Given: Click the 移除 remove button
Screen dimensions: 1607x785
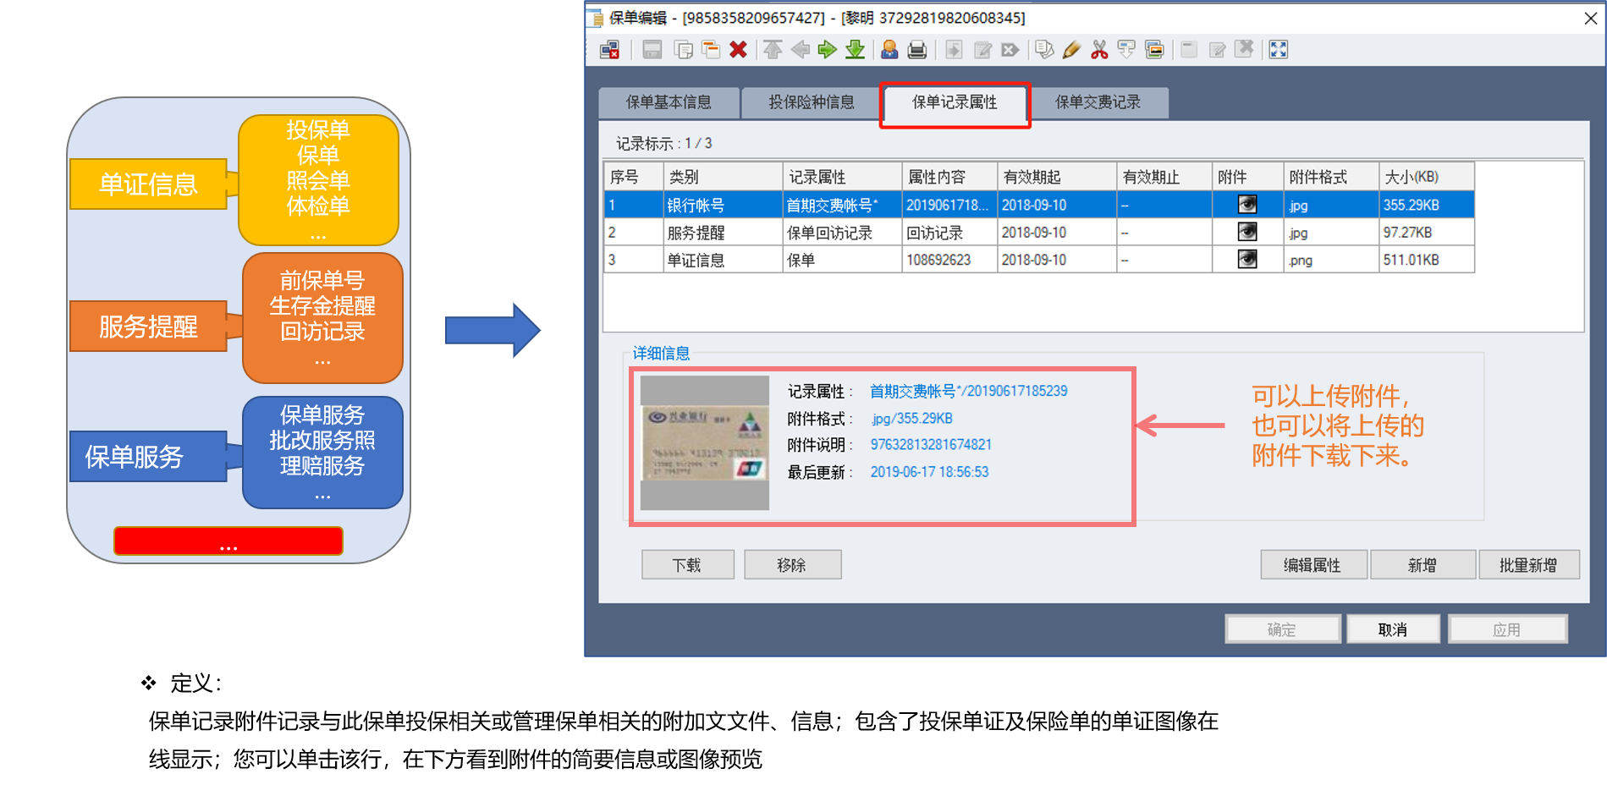Looking at the screenshot, I should coord(792,565).
